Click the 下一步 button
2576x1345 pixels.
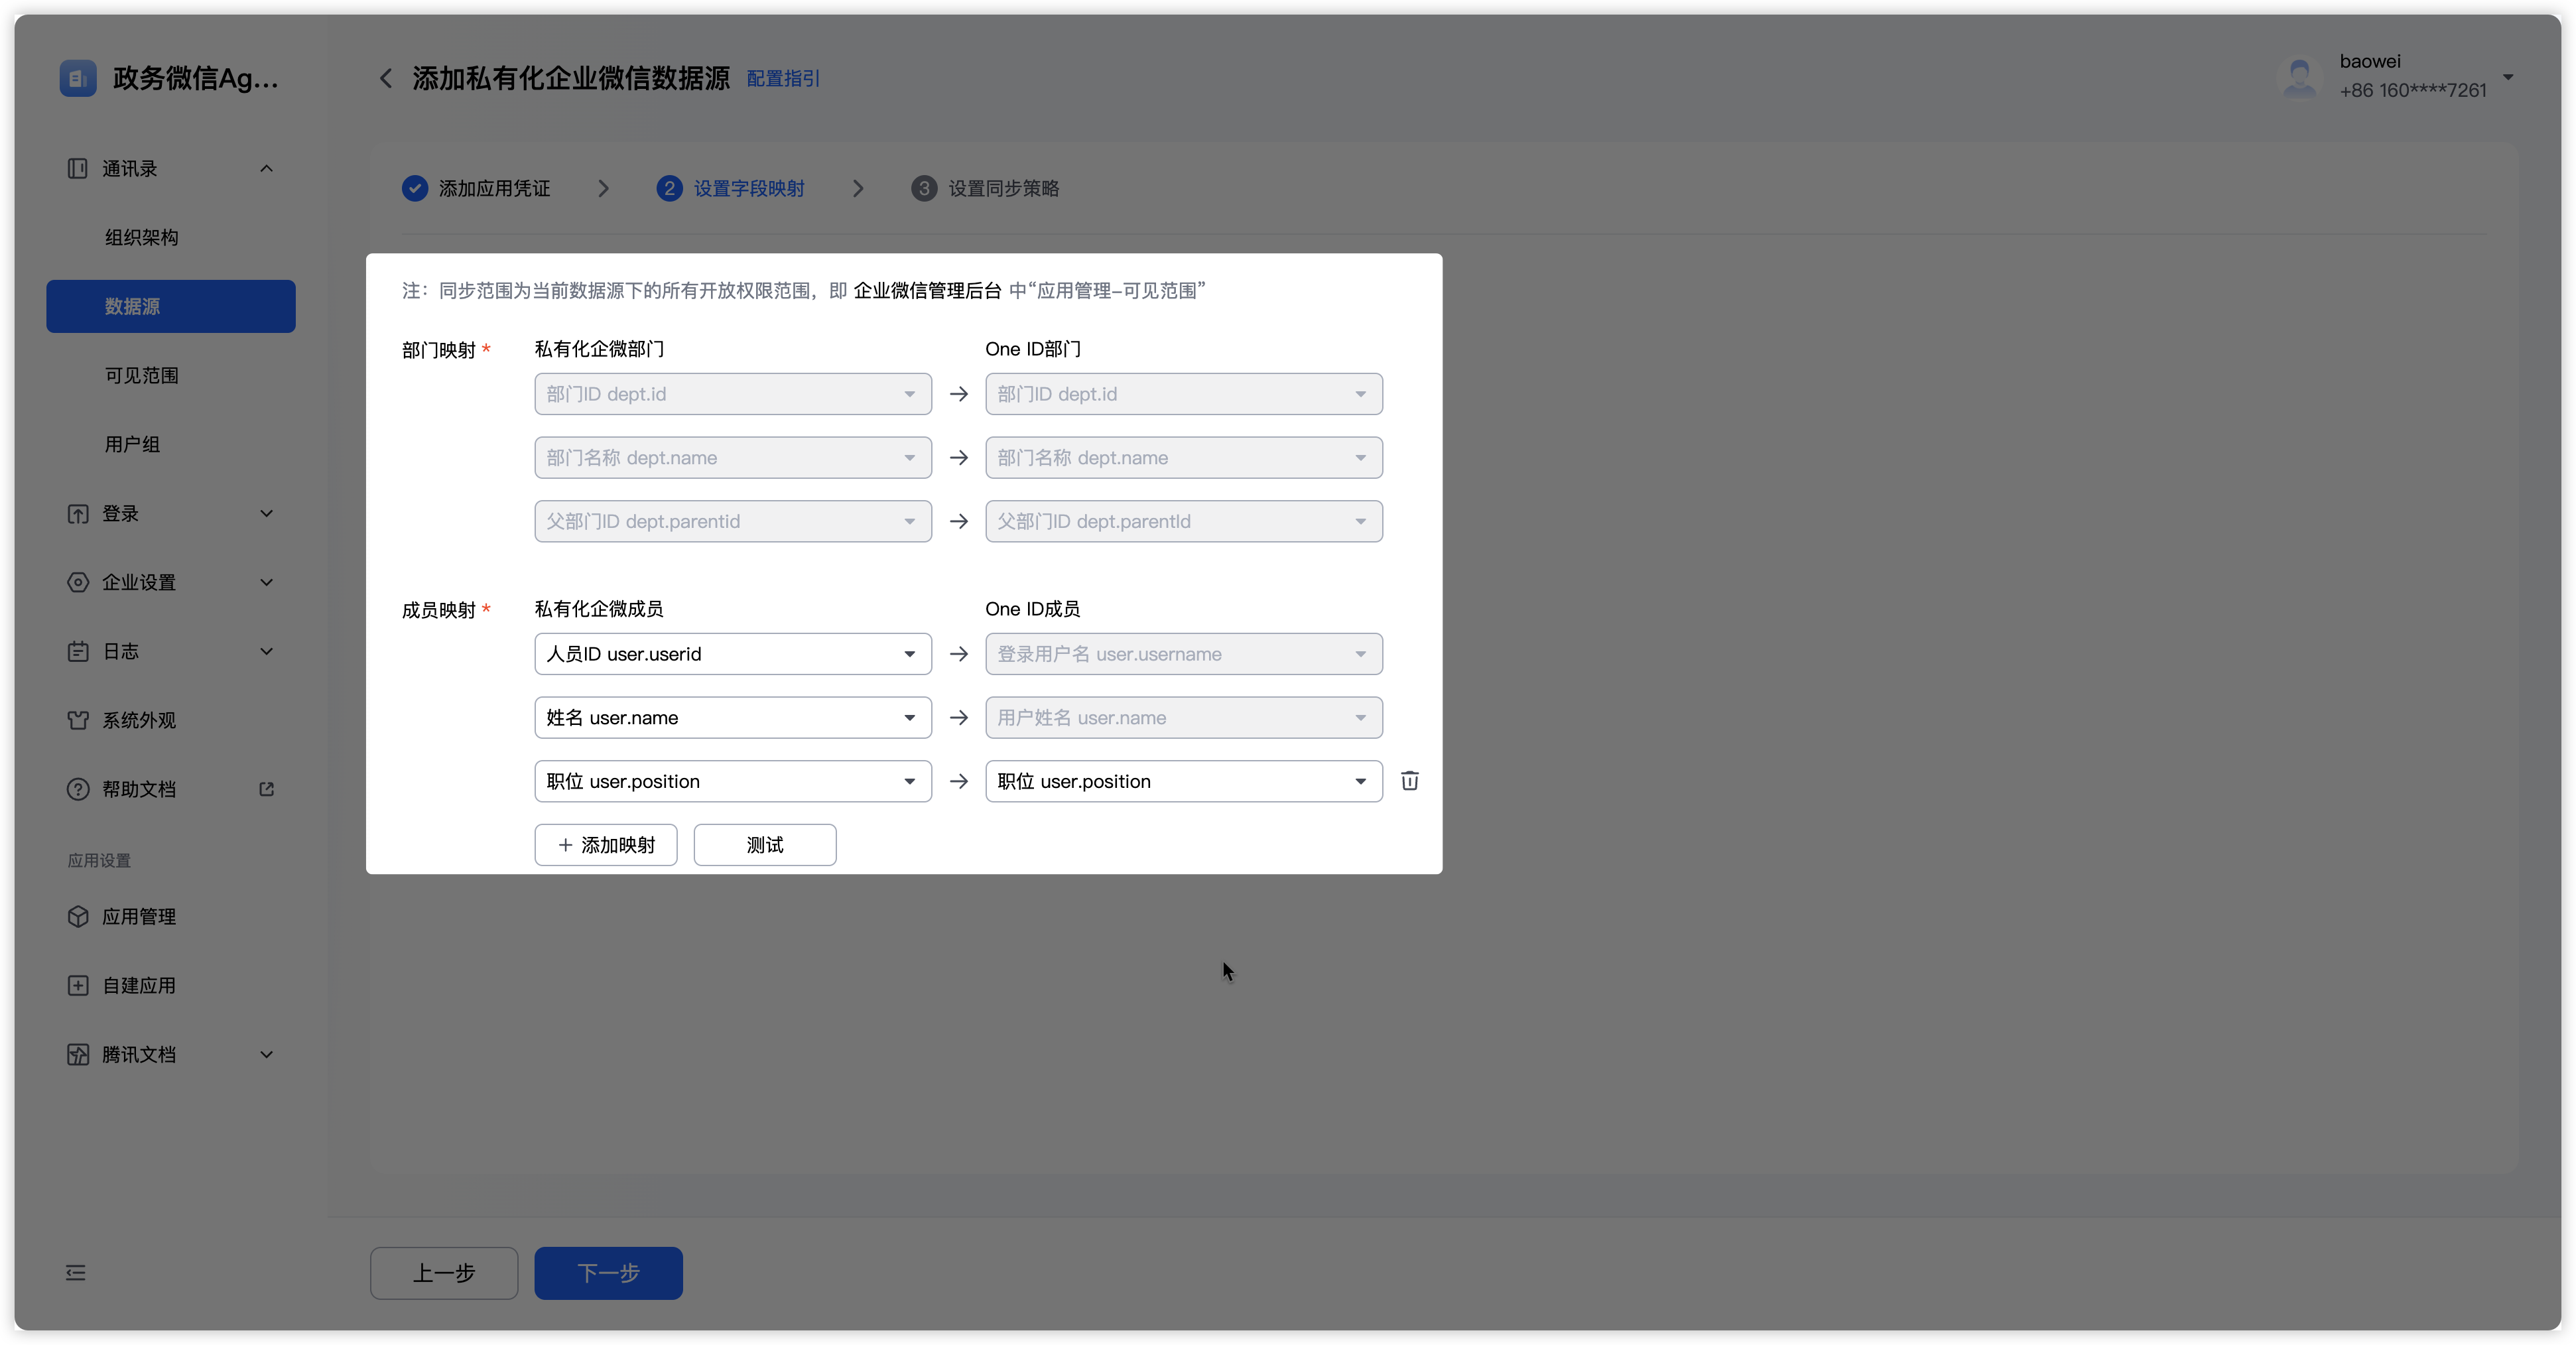[608, 1273]
